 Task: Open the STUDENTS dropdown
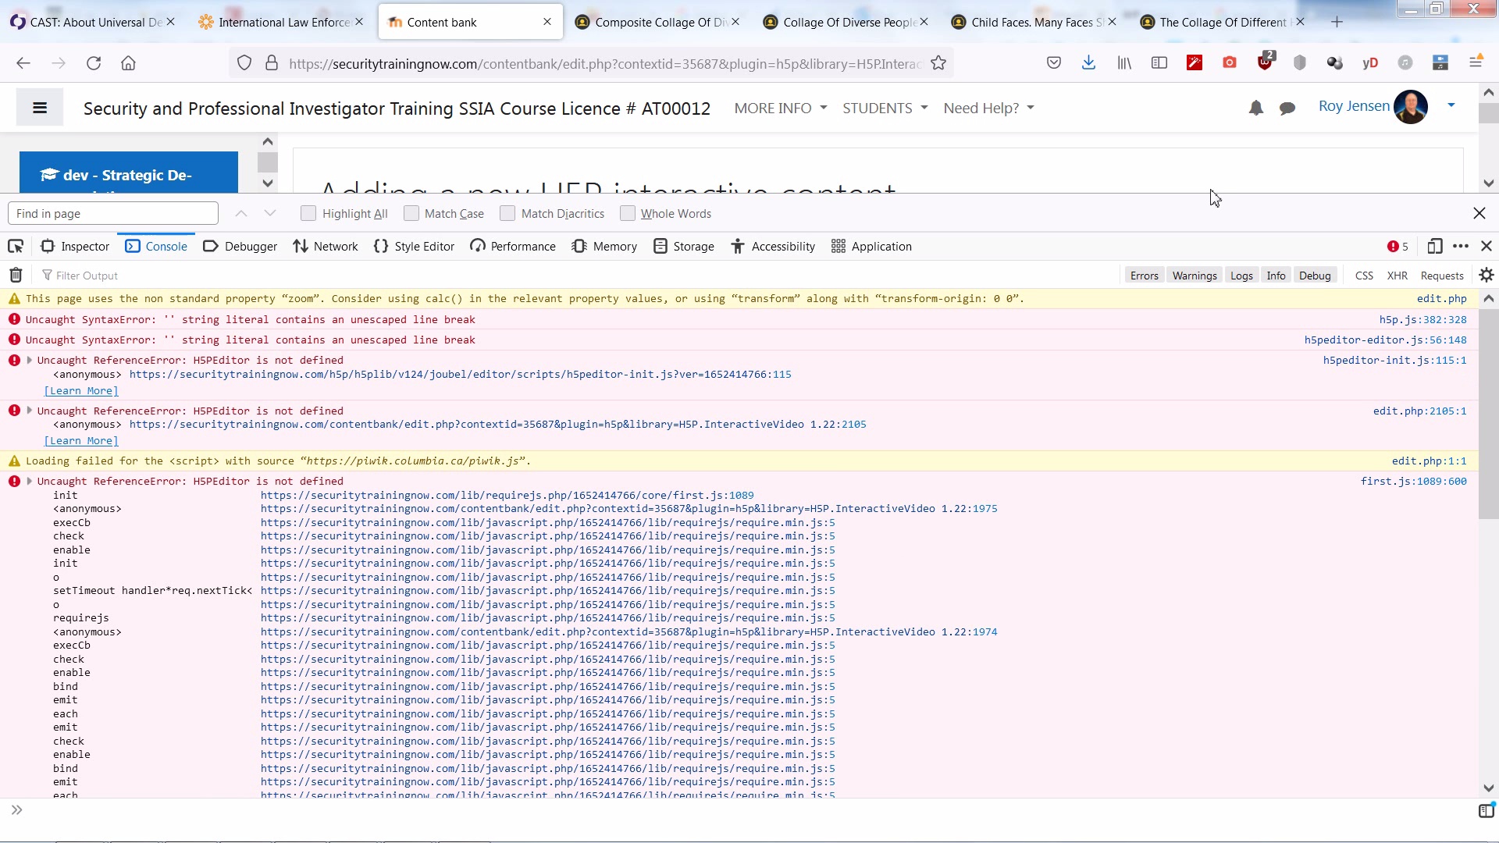(885, 108)
